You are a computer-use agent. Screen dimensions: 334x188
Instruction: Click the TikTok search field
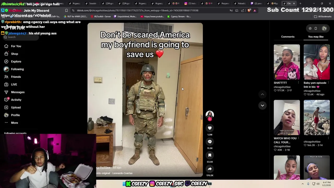point(21,37)
